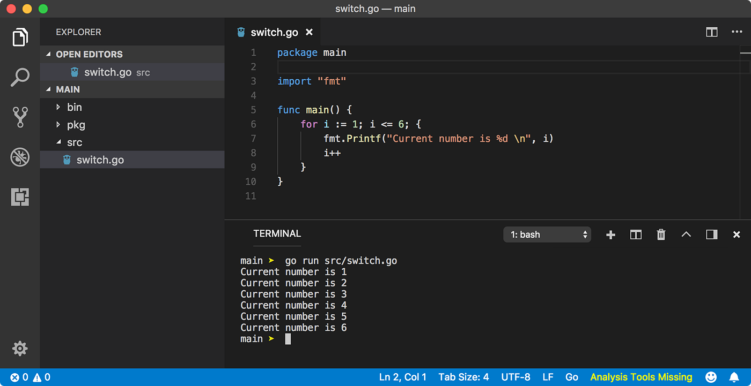Switch to the switch.go editor tab

(274, 32)
